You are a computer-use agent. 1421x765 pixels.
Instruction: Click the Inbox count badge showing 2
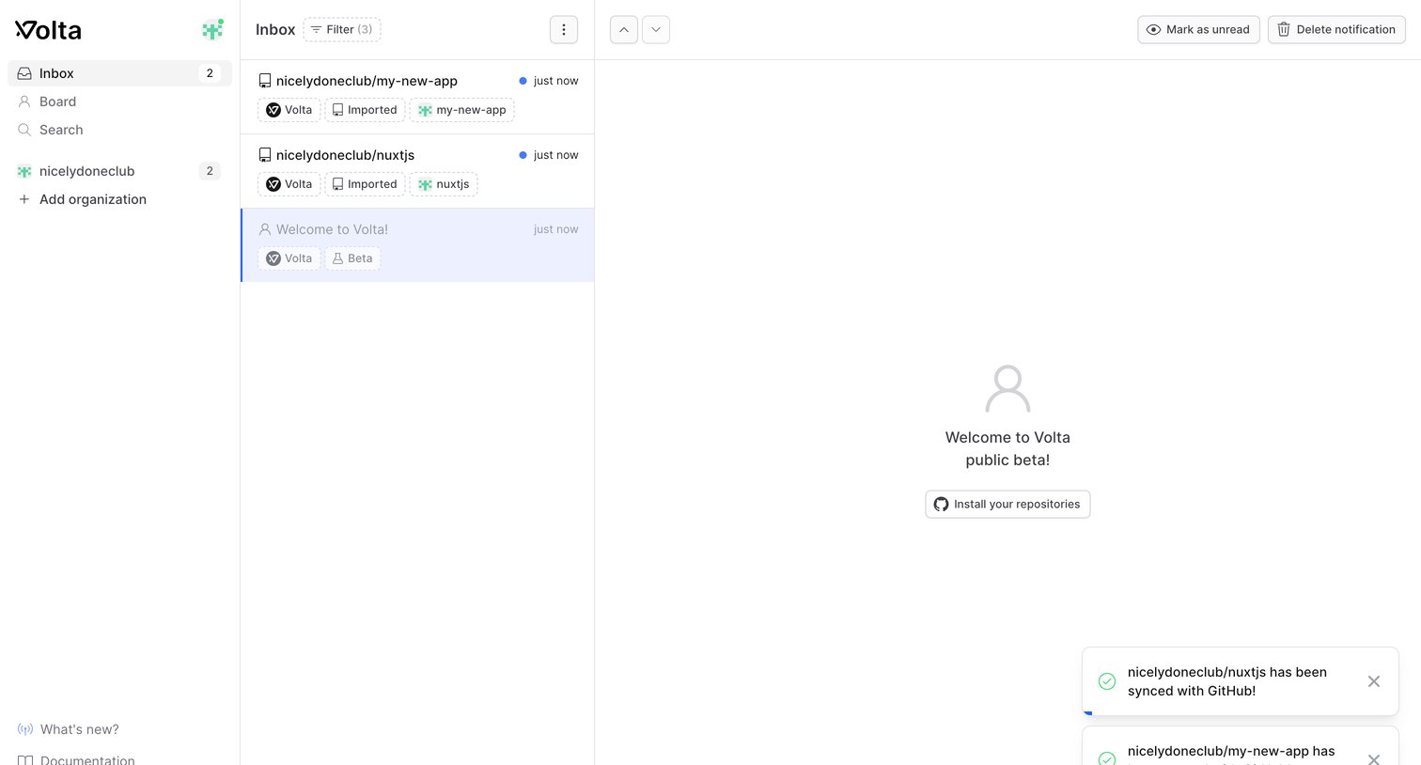click(x=210, y=73)
